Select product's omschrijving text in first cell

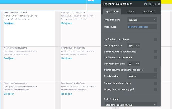[x=16, y=19]
